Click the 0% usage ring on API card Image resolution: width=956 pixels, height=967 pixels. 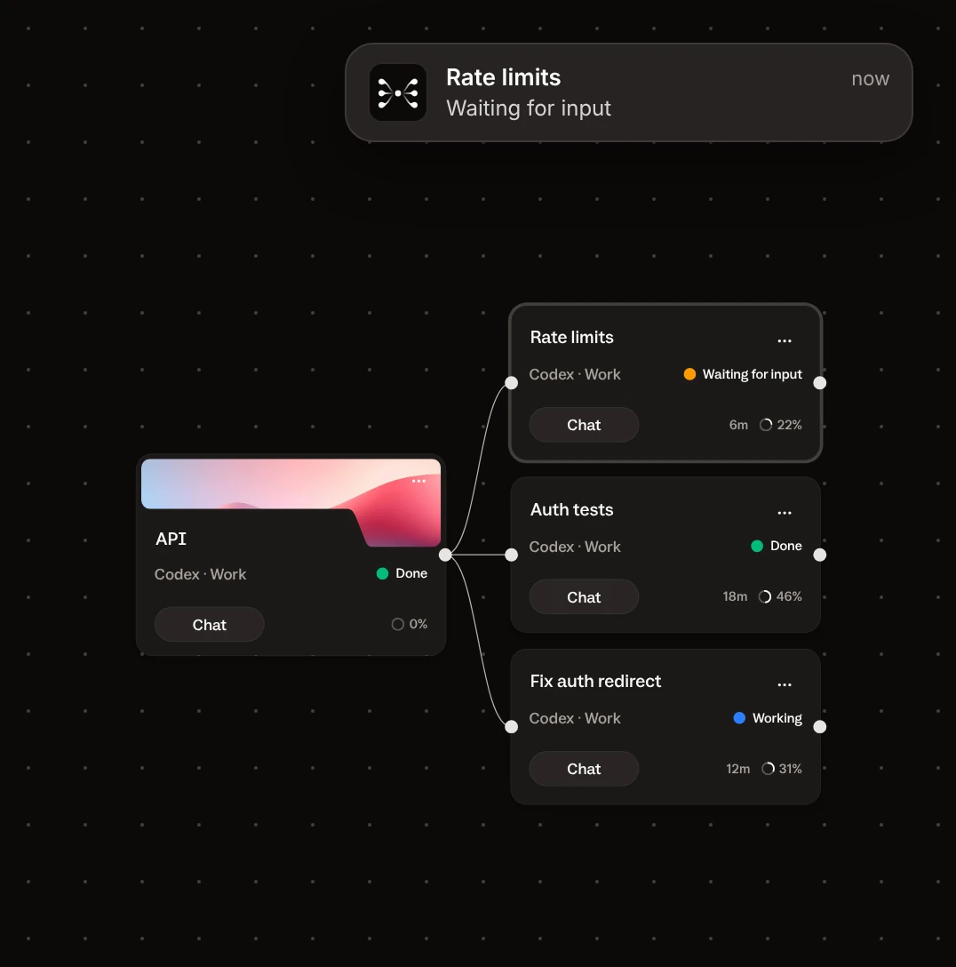(x=397, y=624)
